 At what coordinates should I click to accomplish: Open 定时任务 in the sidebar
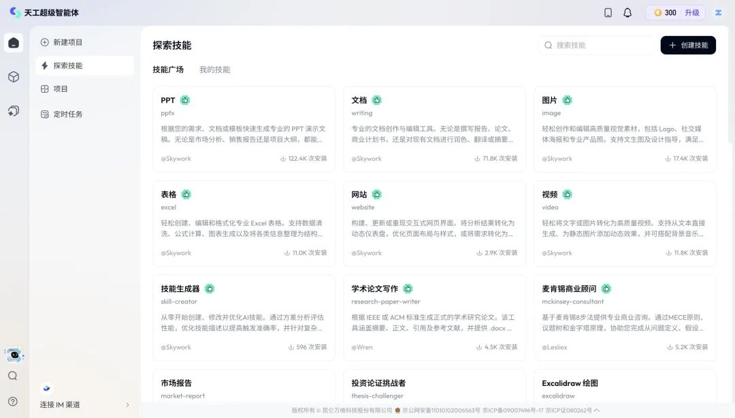84,114
